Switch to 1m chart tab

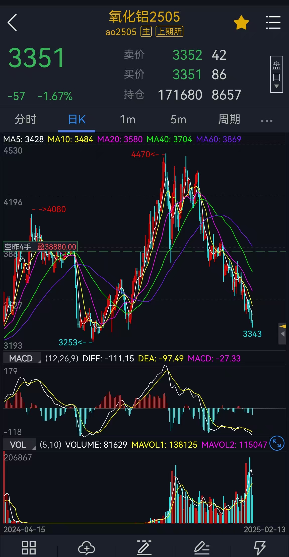(127, 119)
